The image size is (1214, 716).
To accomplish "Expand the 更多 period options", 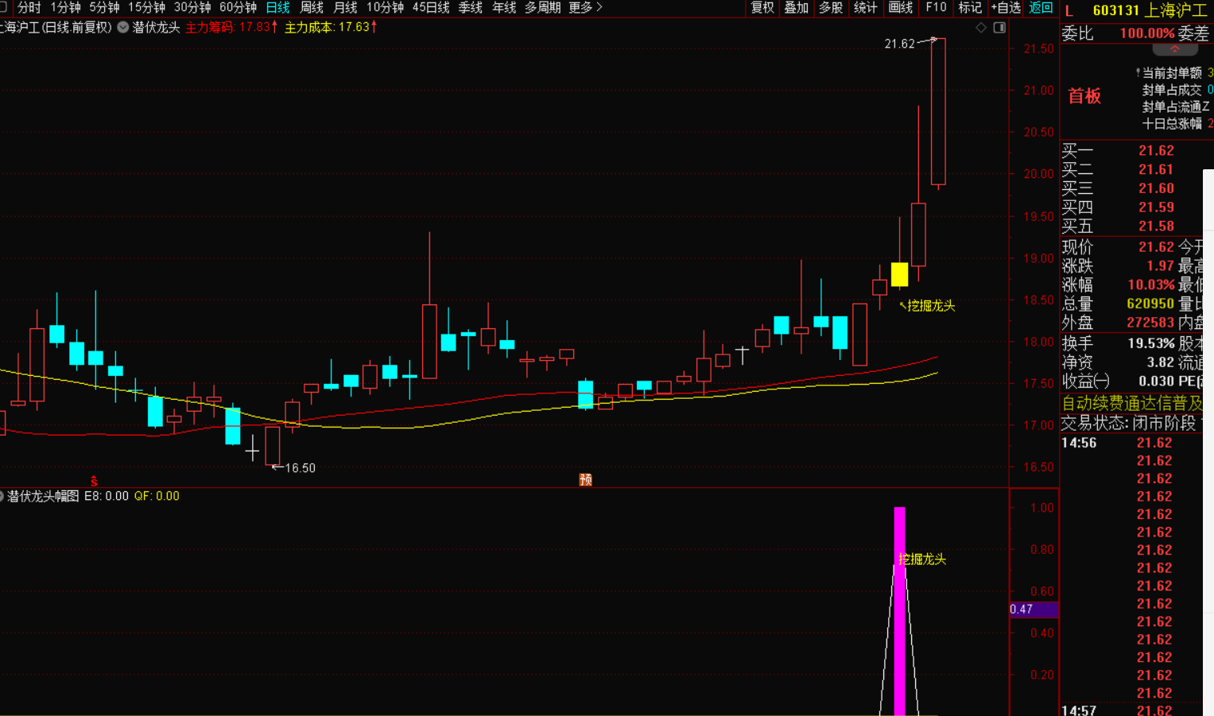I will (x=585, y=8).
